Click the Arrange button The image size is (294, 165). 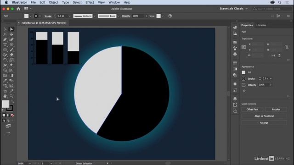[264, 123]
